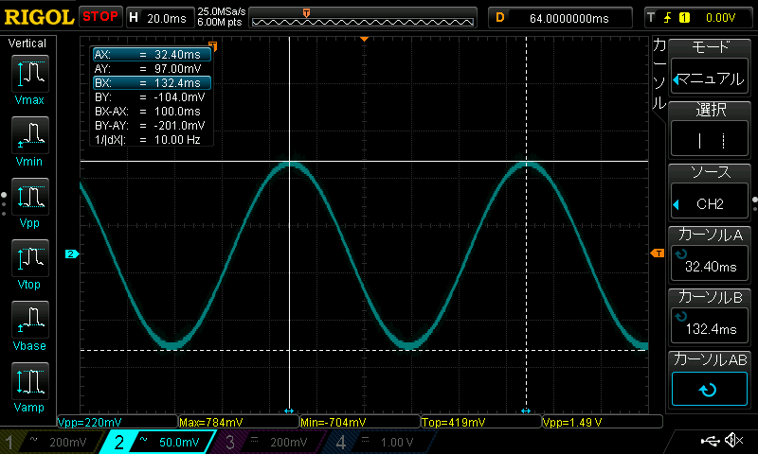This screenshot has width=758, height=454.
Task: Select the Vpp measurement icon
Action: (x=30, y=197)
